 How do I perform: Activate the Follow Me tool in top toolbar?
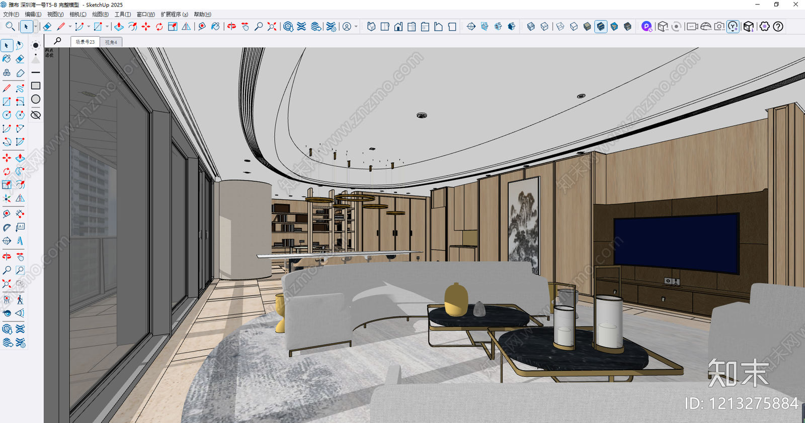tap(132, 27)
